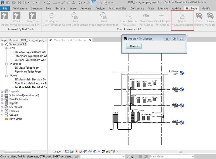
Task: Open the File menu tab
Action: (x=5, y=9)
